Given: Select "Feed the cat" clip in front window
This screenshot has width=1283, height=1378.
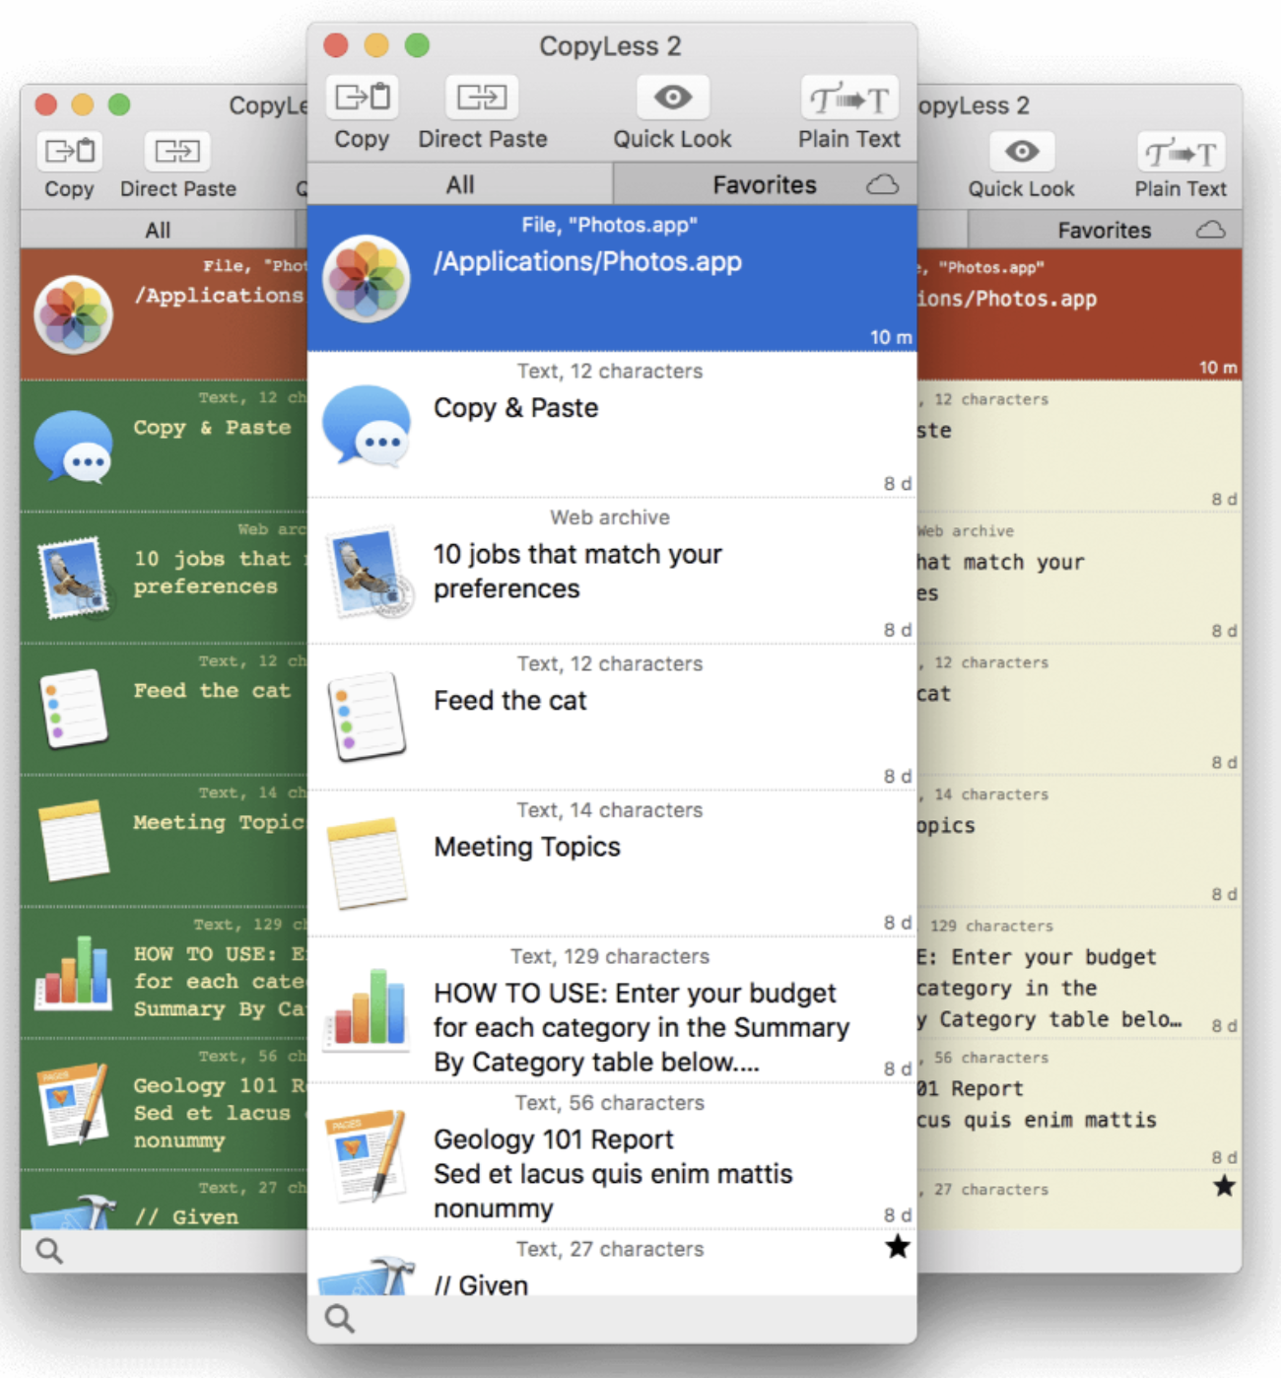Looking at the screenshot, I should click(x=612, y=717).
